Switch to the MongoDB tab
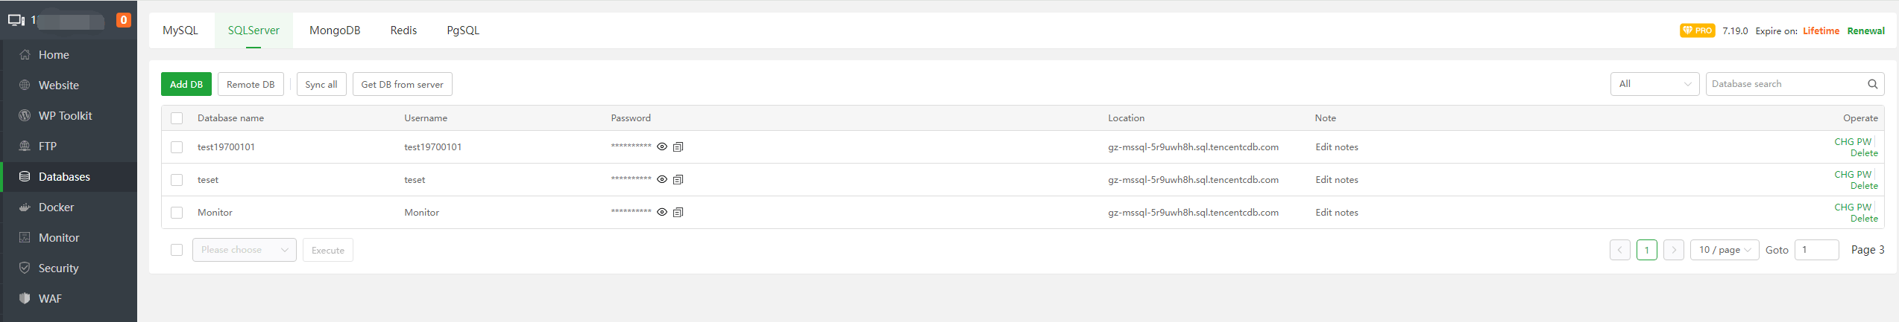This screenshot has height=322, width=1899. (x=335, y=30)
